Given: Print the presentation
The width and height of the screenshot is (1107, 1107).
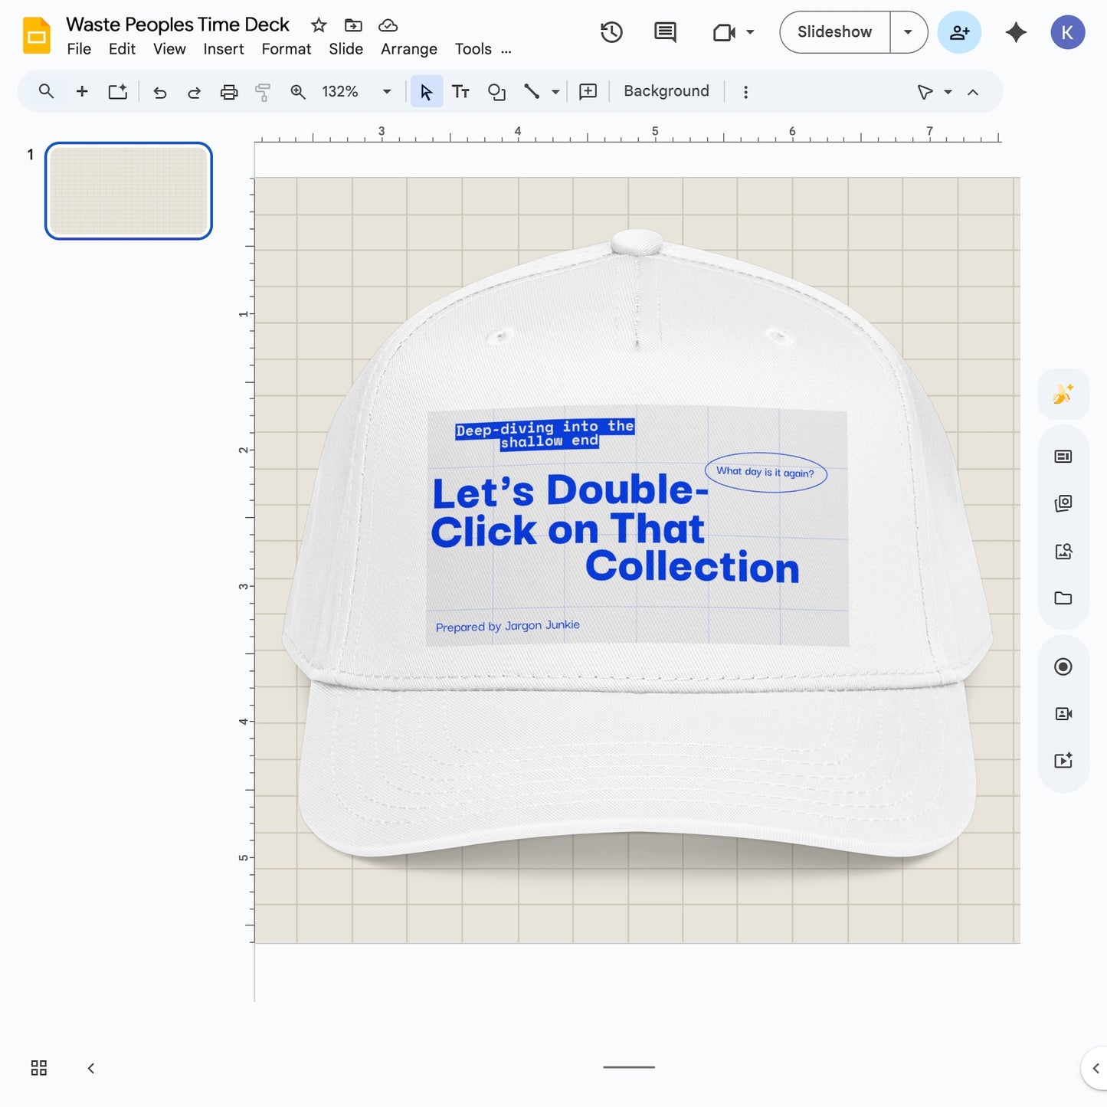Looking at the screenshot, I should [229, 93].
